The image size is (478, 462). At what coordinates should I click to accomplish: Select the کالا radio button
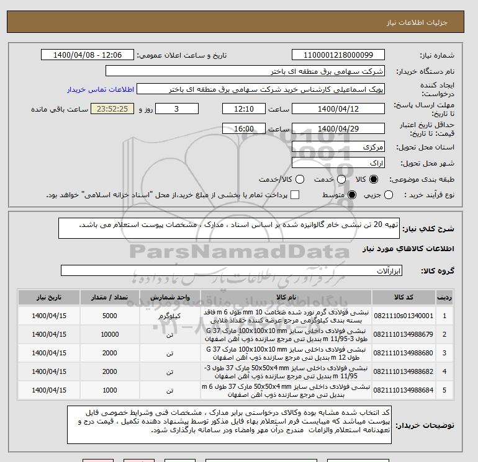(374, 179)
